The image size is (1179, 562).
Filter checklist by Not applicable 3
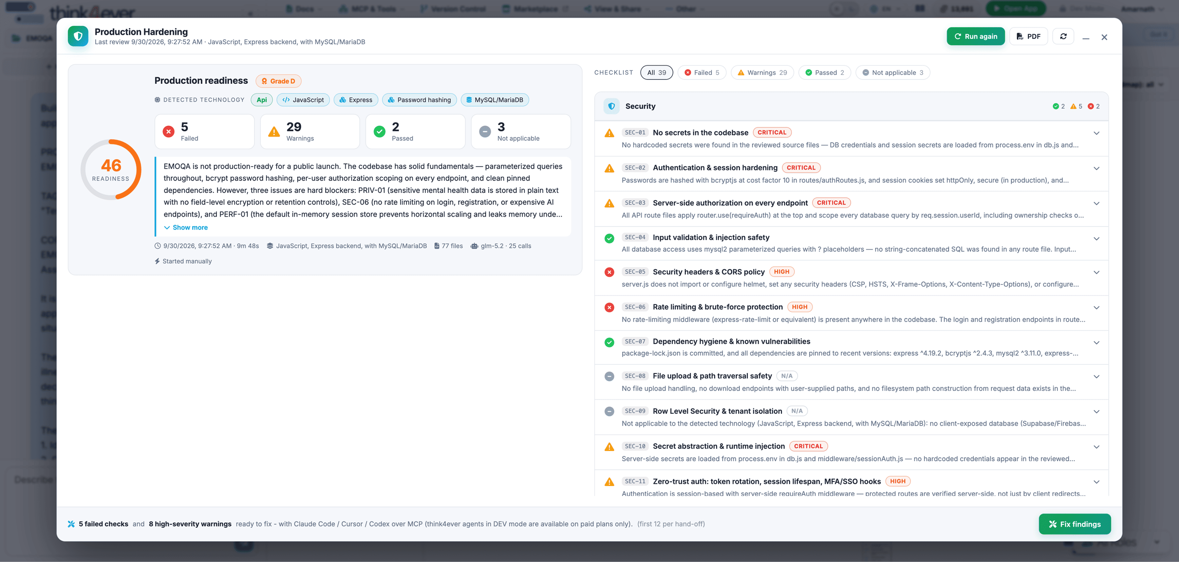pyautogui.click(x=892, y=72)
